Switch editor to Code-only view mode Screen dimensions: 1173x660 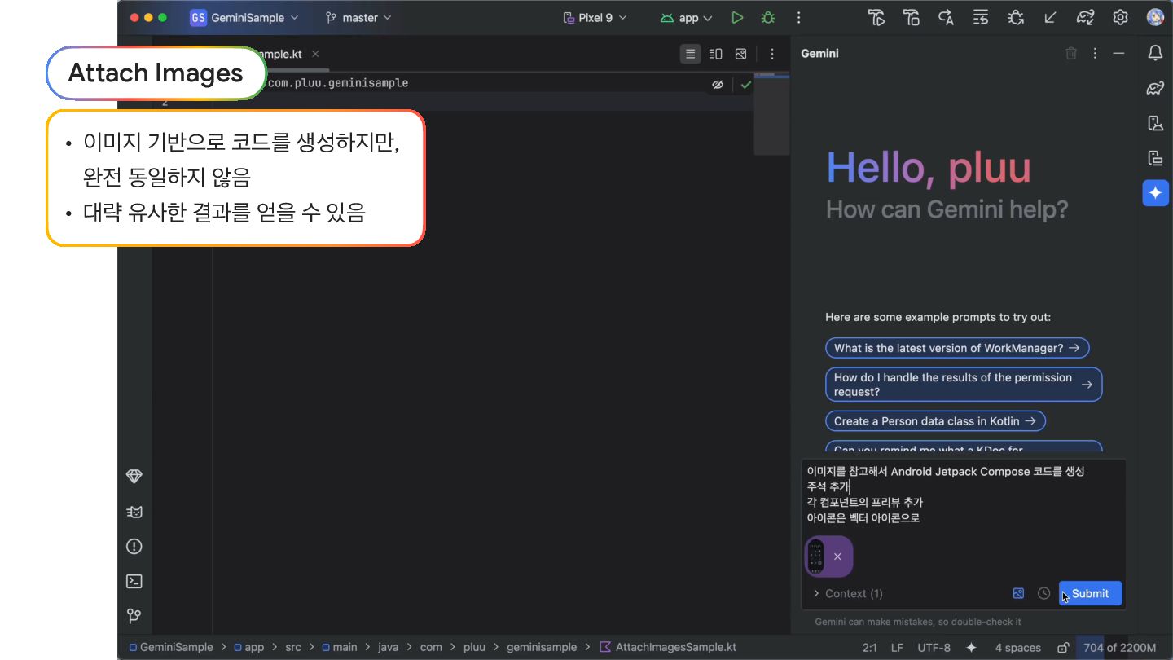(x=691, y=54)
